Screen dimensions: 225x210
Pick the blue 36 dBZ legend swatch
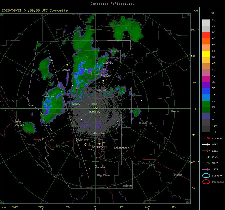206,91
